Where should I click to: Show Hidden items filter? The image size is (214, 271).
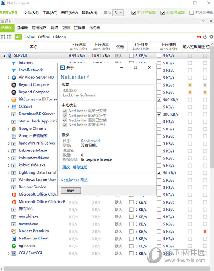pos(59,37)
